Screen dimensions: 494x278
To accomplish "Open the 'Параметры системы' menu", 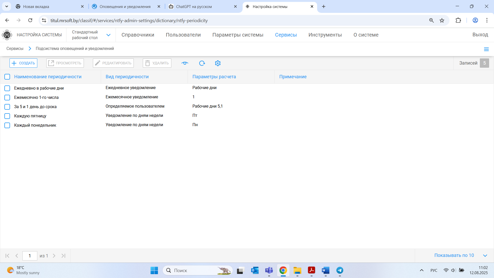I will click(x=238, y=35).
